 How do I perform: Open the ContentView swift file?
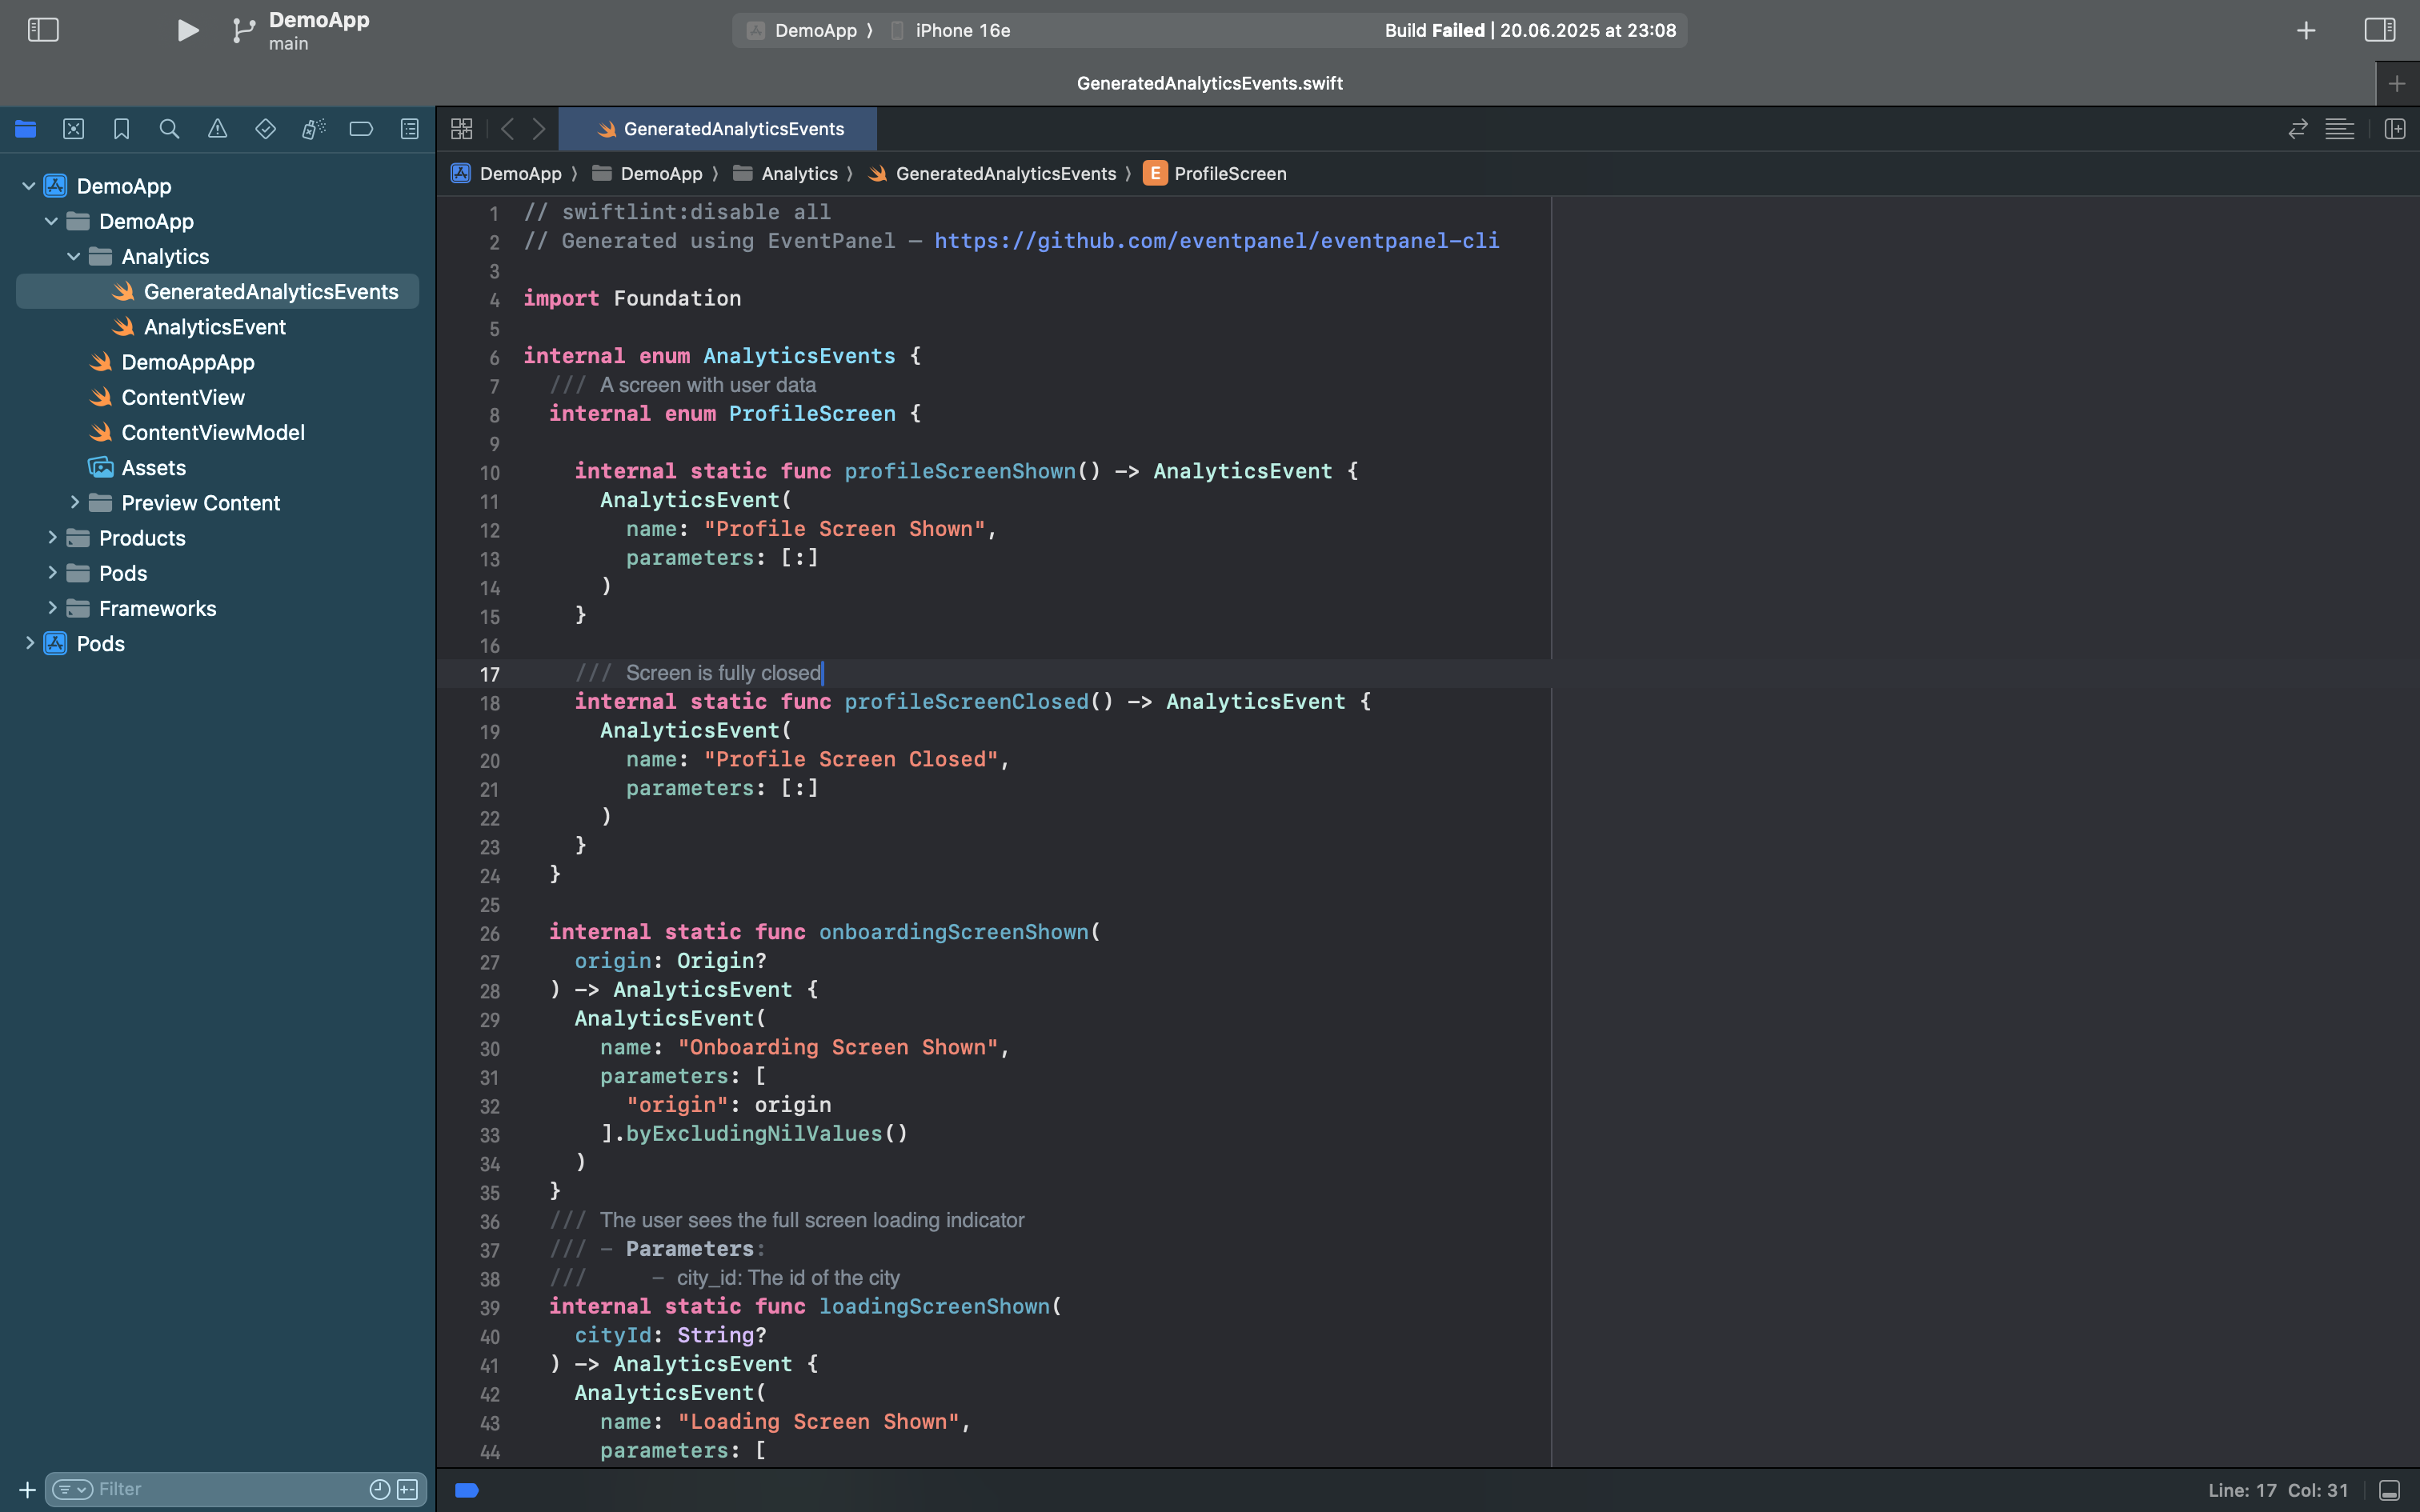[183, 397]
